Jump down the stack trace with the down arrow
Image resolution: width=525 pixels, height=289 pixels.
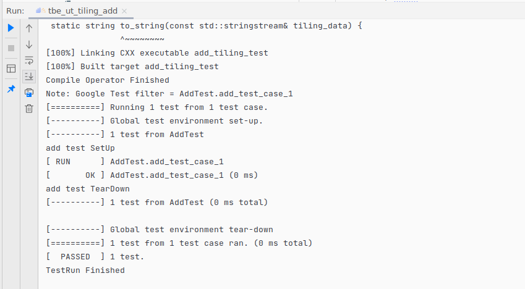(29, 44)
